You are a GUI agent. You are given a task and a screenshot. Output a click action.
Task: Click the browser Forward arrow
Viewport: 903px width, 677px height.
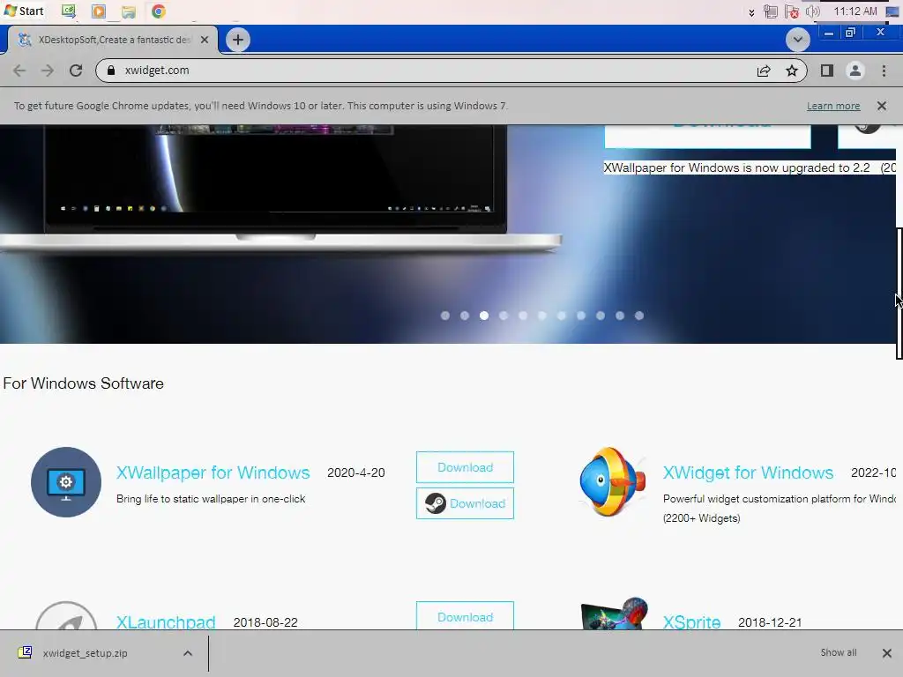pos(48,71)
